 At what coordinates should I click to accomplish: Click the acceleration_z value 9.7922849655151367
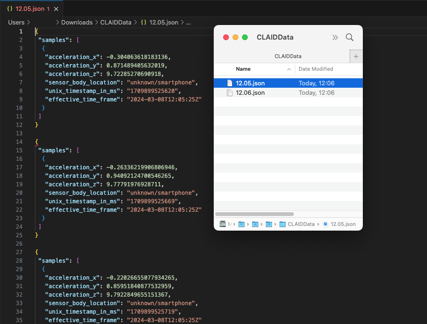coord(137,295)
